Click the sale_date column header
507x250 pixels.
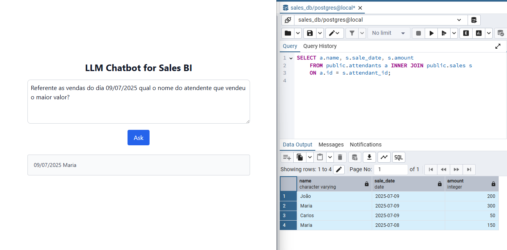click(x=408, y=184)
